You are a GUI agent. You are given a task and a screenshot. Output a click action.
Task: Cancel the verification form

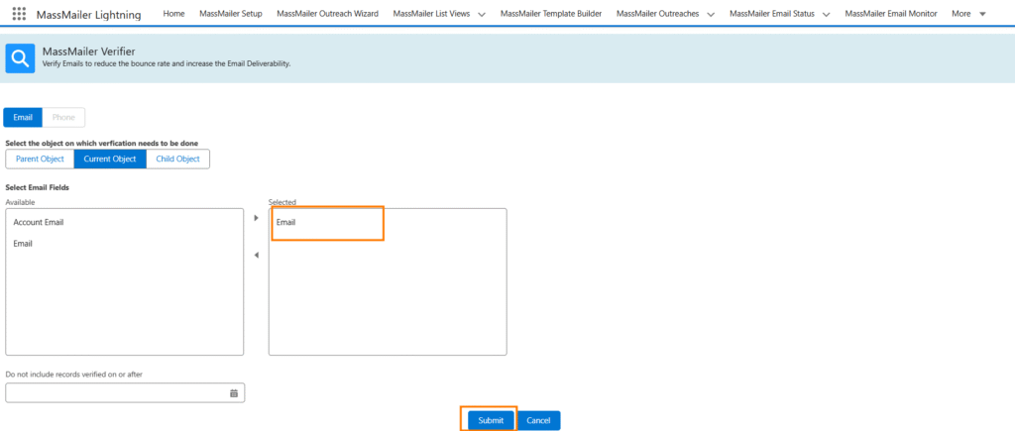point(538,420)
